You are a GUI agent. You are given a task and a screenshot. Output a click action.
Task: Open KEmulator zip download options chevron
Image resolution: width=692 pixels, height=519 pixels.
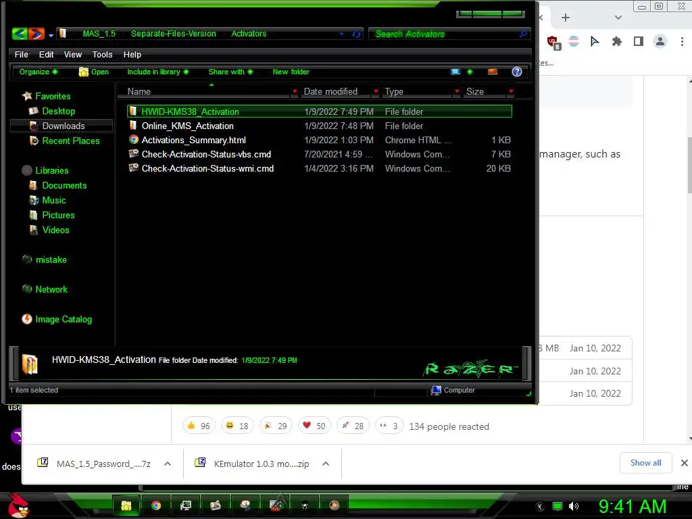[x=326, y=464]
